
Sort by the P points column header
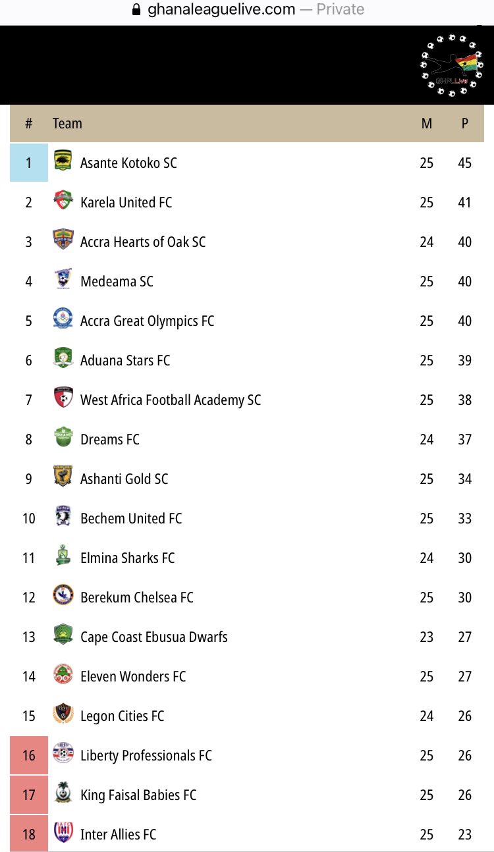pos(465,123)
